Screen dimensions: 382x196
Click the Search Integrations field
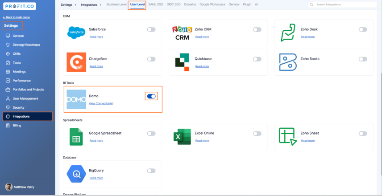tap(343, 4)
